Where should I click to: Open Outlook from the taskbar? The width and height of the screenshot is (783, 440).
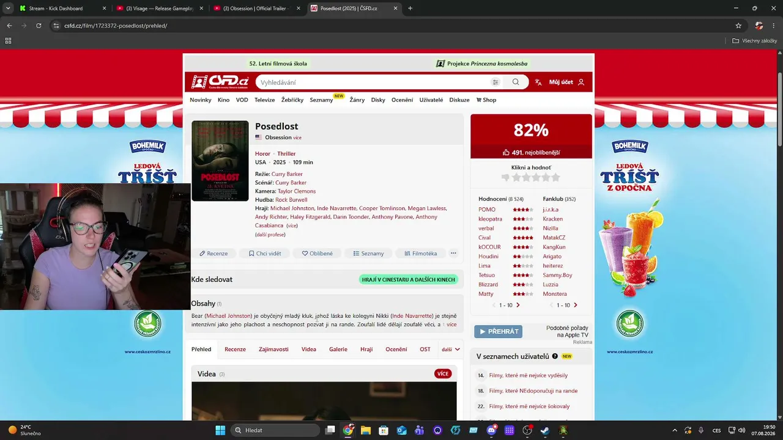click(x=401, y=430)
